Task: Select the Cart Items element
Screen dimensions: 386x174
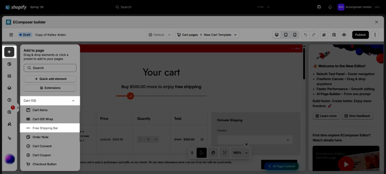Action: 50,110
